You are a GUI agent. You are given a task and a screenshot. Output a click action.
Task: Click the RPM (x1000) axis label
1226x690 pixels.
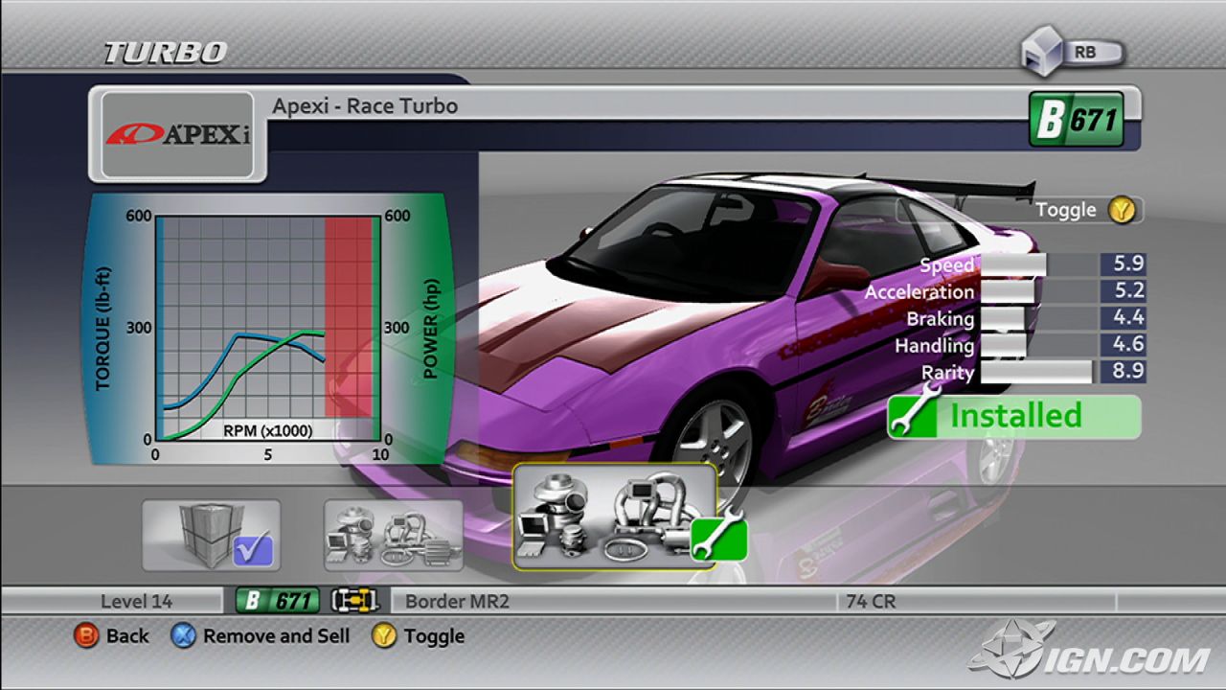tap(268, 430)
